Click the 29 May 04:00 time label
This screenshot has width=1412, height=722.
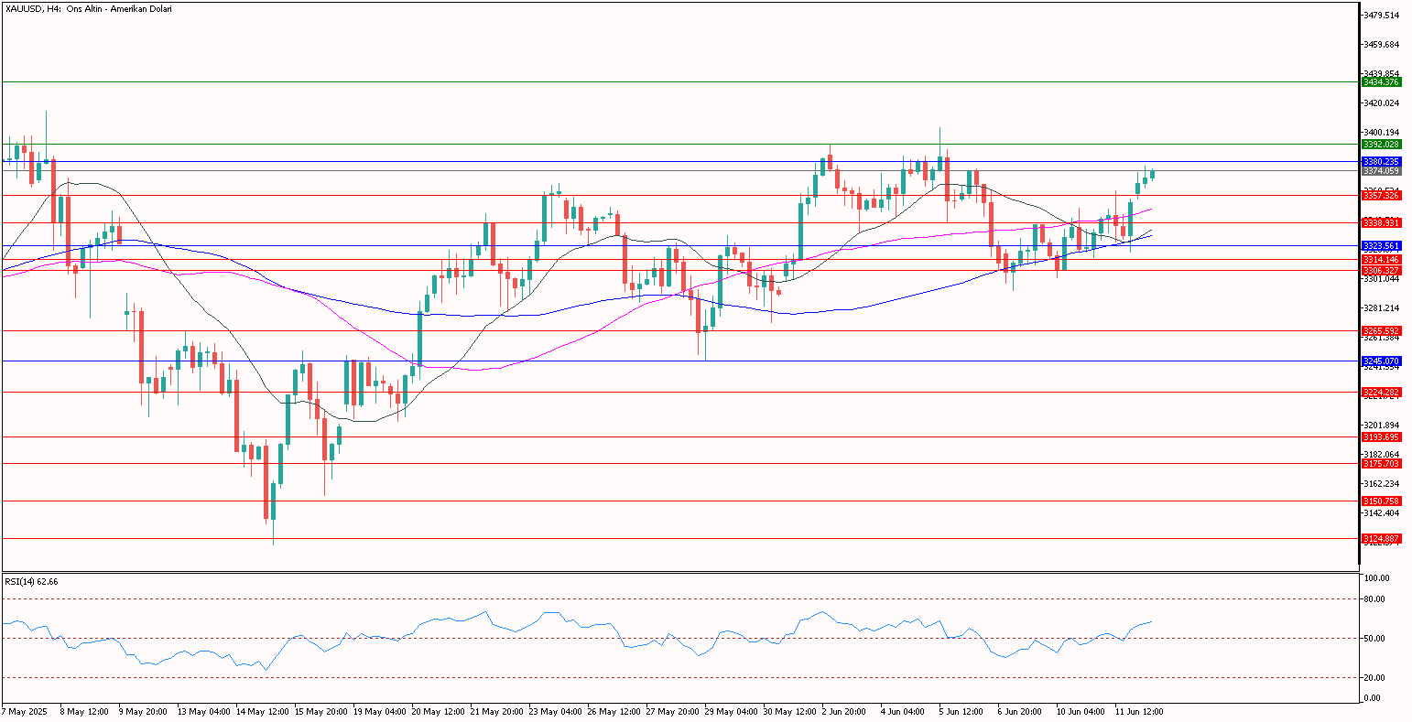[730, 711]
